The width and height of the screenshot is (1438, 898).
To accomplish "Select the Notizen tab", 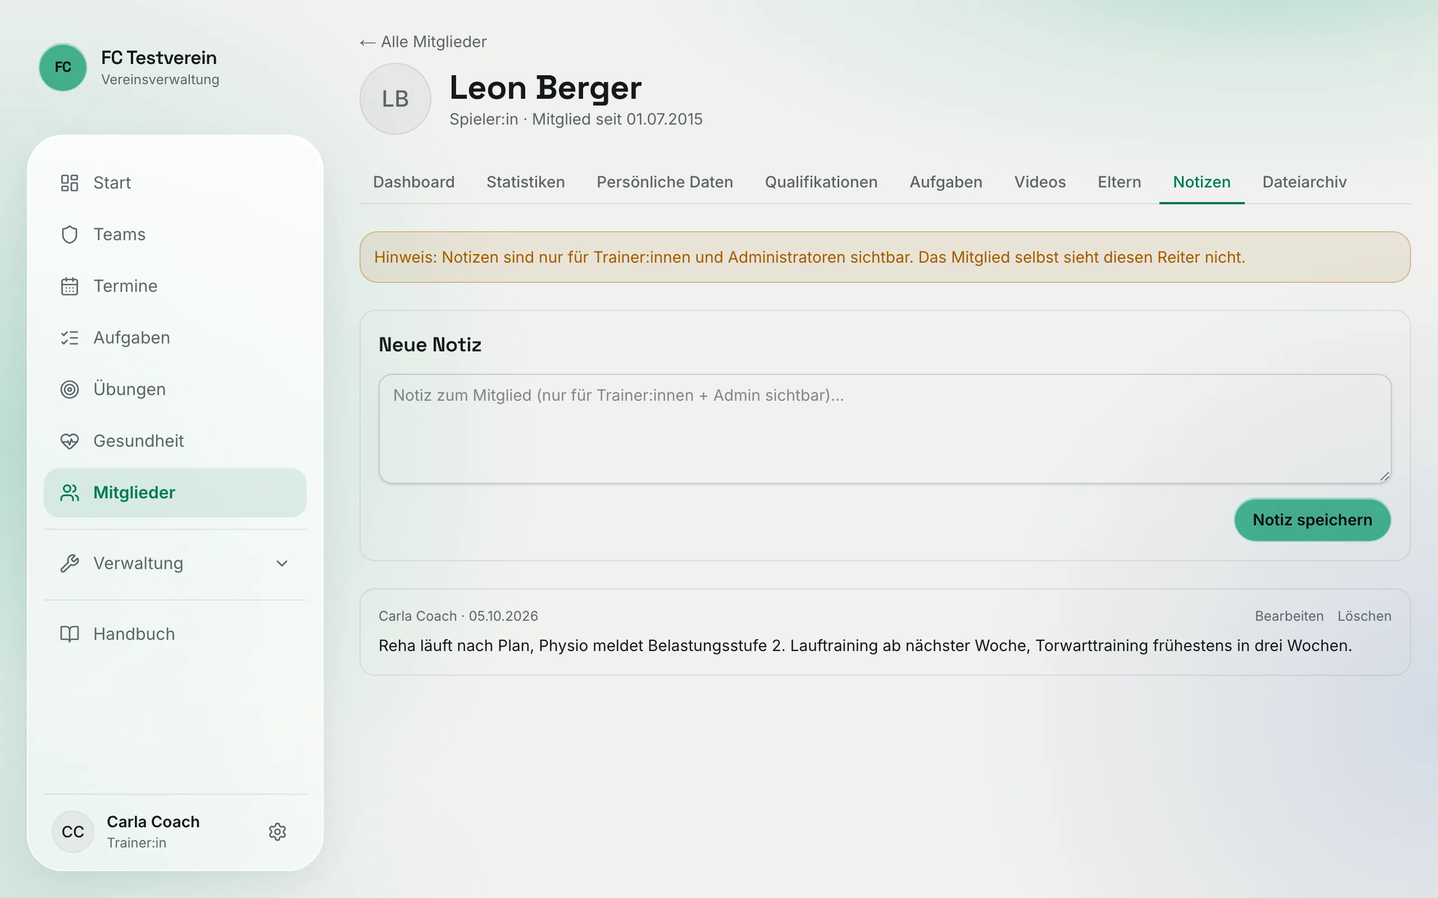I will (1202, 182).
